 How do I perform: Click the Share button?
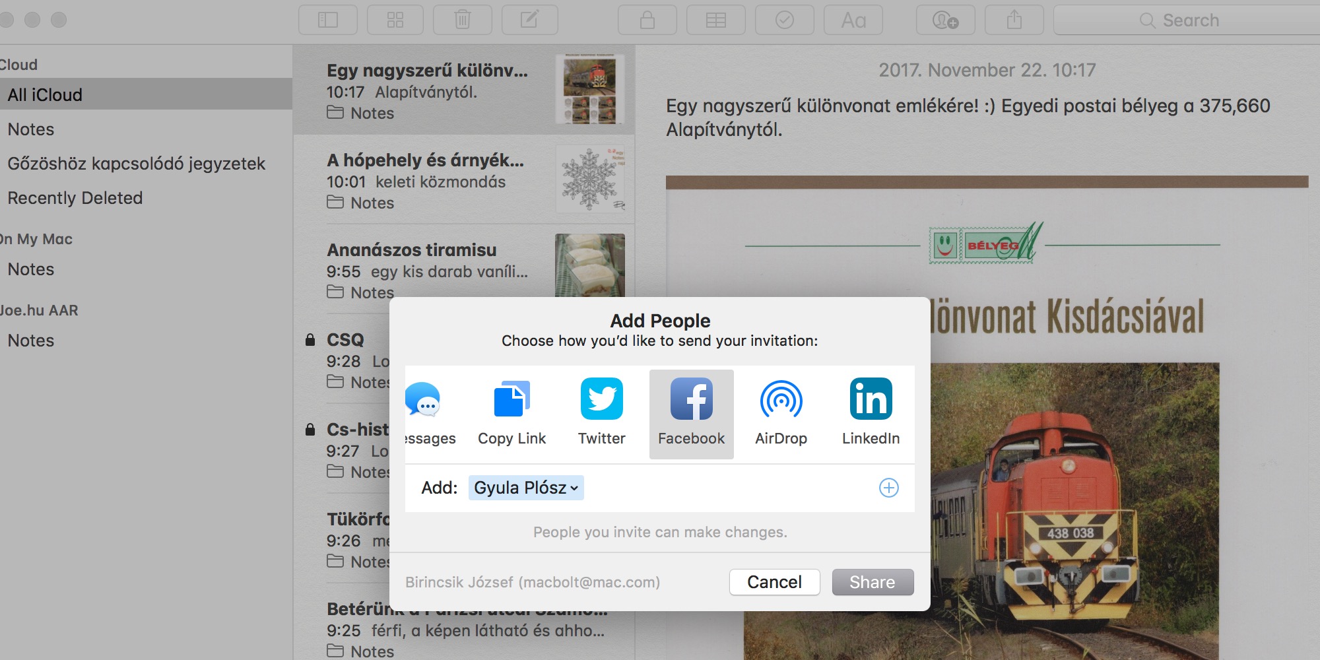(x=873, y=582)
